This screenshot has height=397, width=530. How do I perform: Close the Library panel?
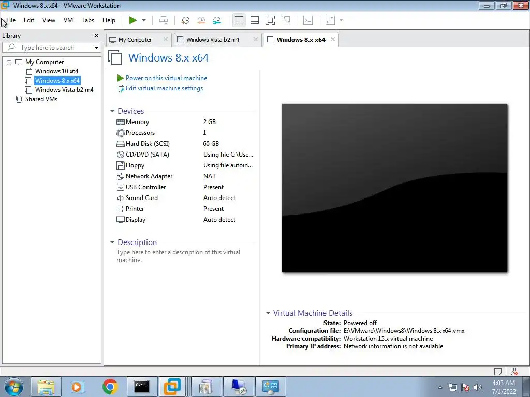(97, 36)
